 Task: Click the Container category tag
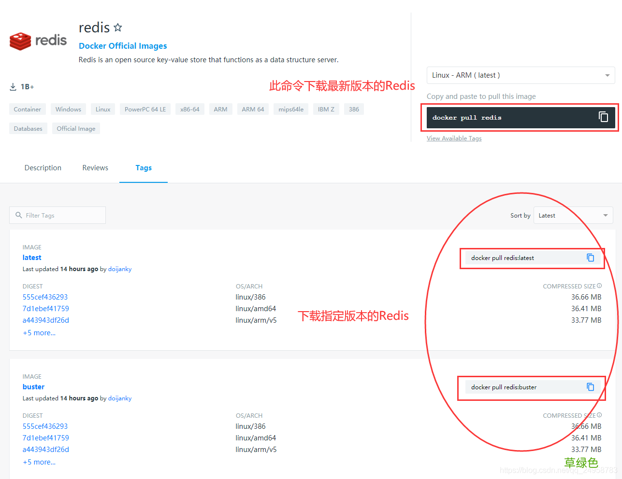(28, 109)
